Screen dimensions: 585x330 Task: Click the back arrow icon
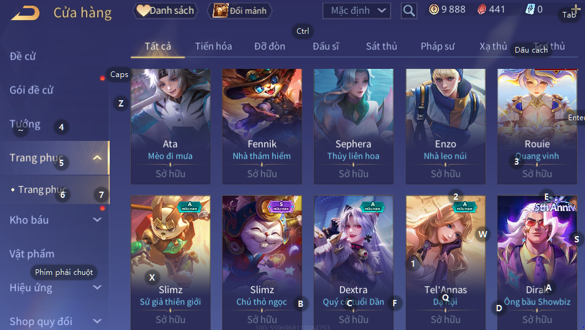coord(25,13)
